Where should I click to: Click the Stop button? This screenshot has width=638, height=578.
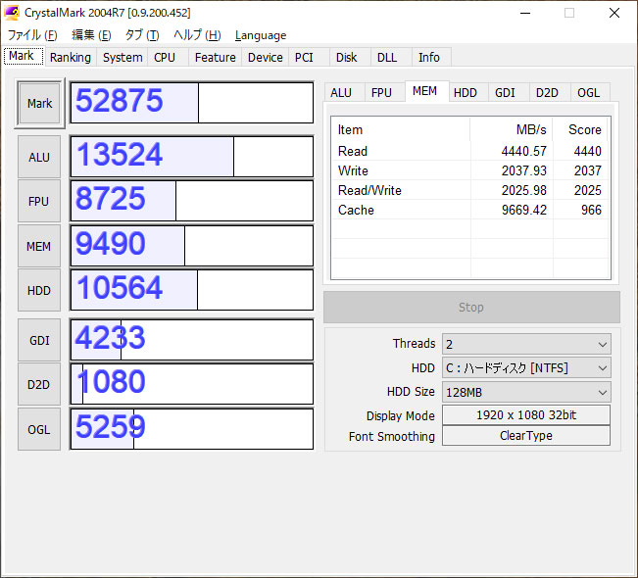(471, 307)
